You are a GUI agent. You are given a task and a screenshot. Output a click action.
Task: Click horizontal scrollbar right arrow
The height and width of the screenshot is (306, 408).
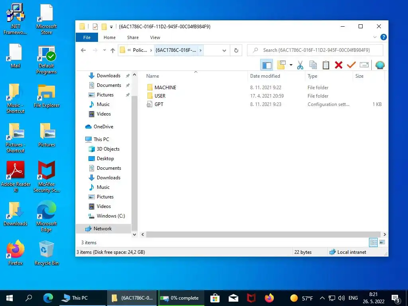pyautogui.click(x=384, y=234)
